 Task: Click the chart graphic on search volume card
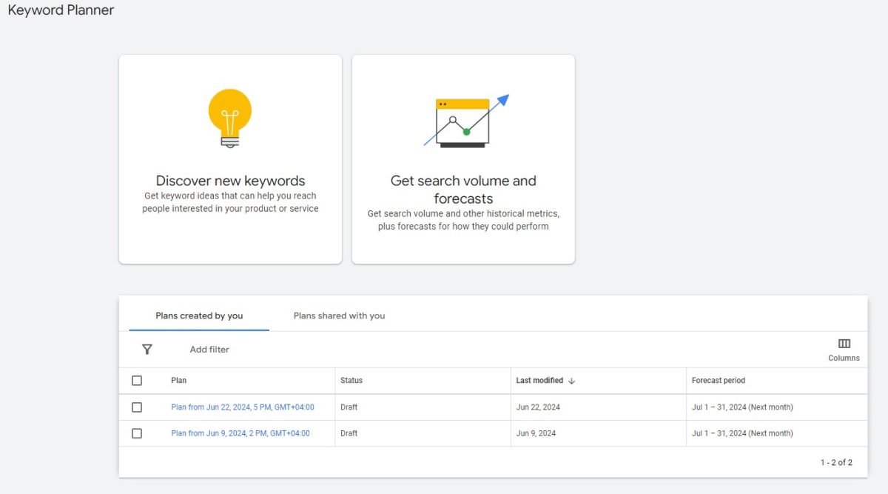click(x=466, y=121)
